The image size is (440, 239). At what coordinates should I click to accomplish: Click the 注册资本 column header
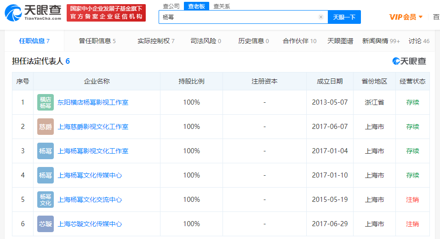click(x=264, y=82)
